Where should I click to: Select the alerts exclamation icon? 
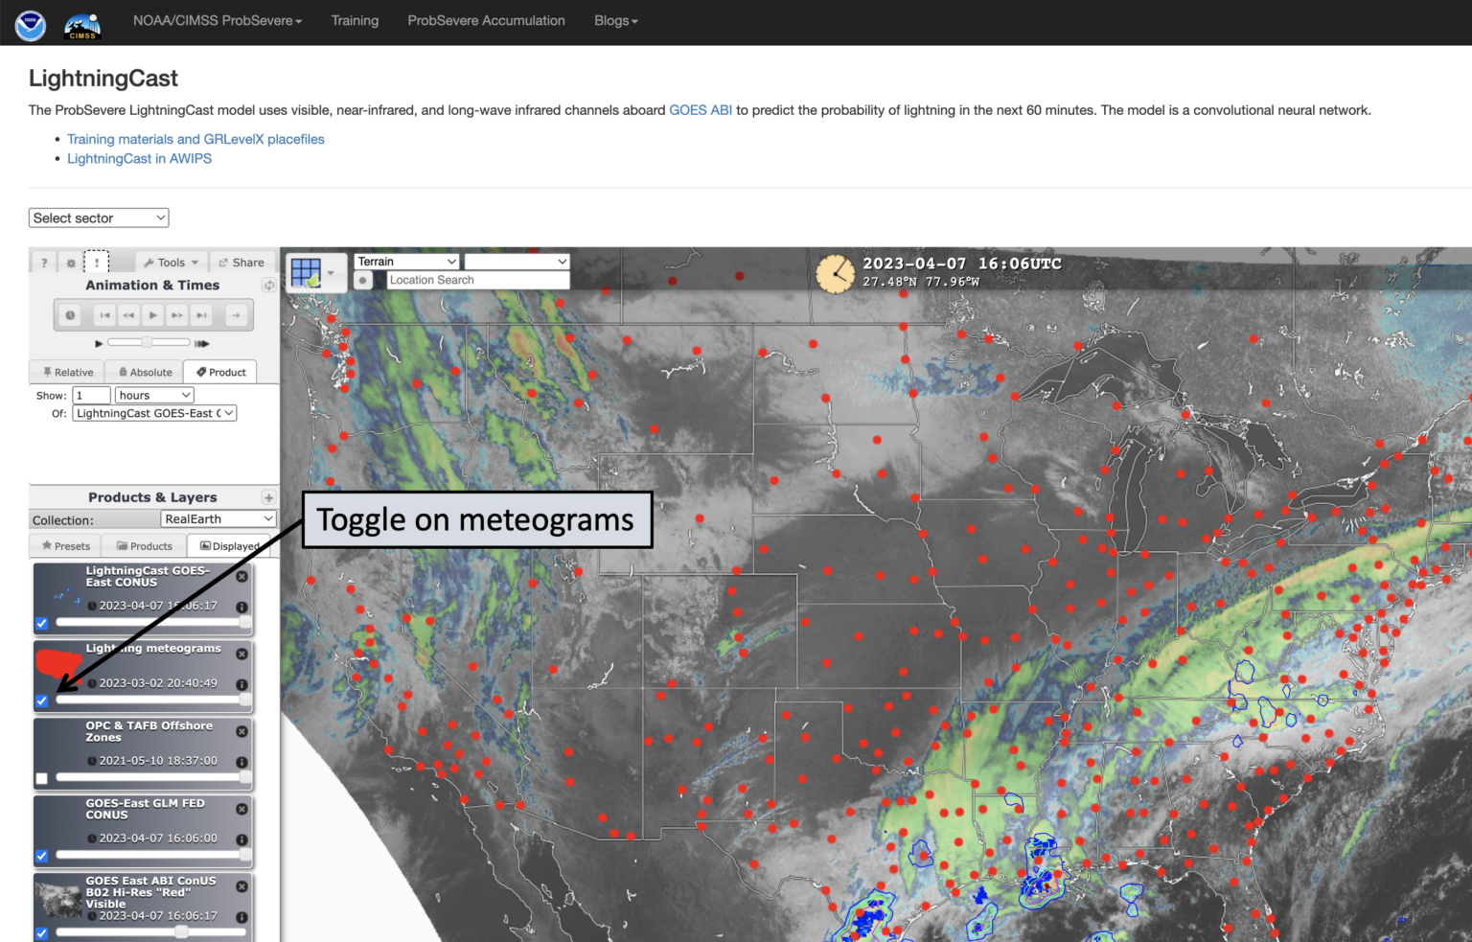pos(96,262)
